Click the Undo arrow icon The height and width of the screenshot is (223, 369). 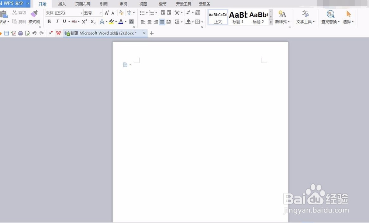click(x=35, y=33)
